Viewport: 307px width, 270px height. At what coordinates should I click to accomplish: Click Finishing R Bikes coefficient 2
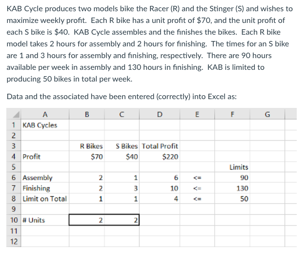point(87,188)
